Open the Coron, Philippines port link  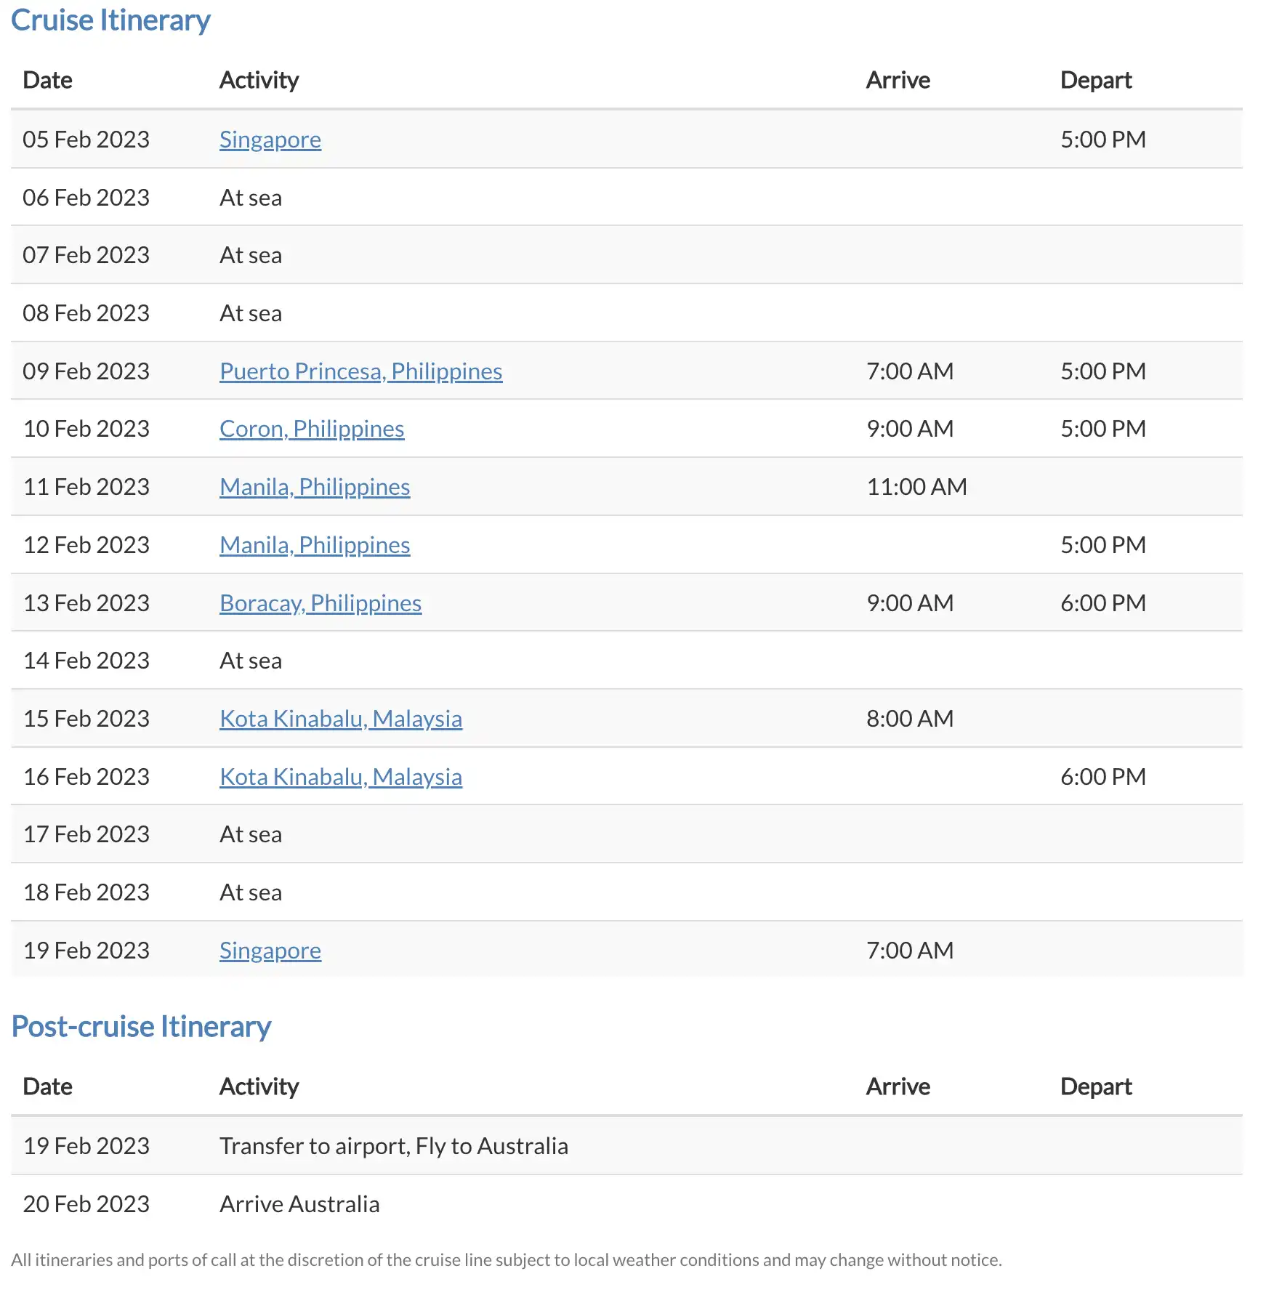coord(311,429)
